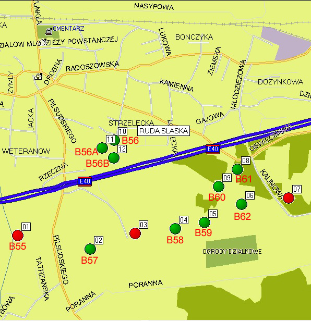The width and height of the screenshot is (311, 321).
Task: Click the OGRODY DZIALKOWE garden area
Action: [x=232, y=251]
